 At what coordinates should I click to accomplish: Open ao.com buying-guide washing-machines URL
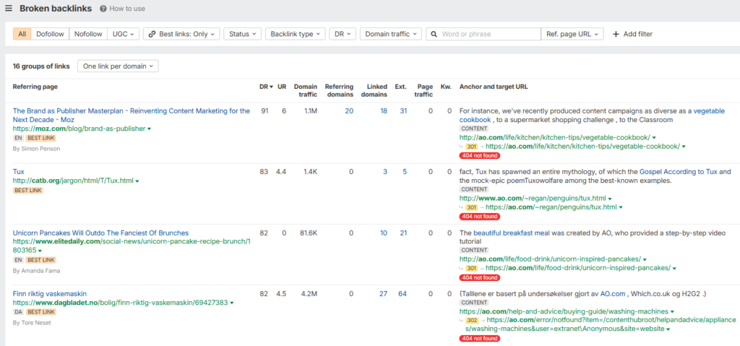click(x=564, y=311)
